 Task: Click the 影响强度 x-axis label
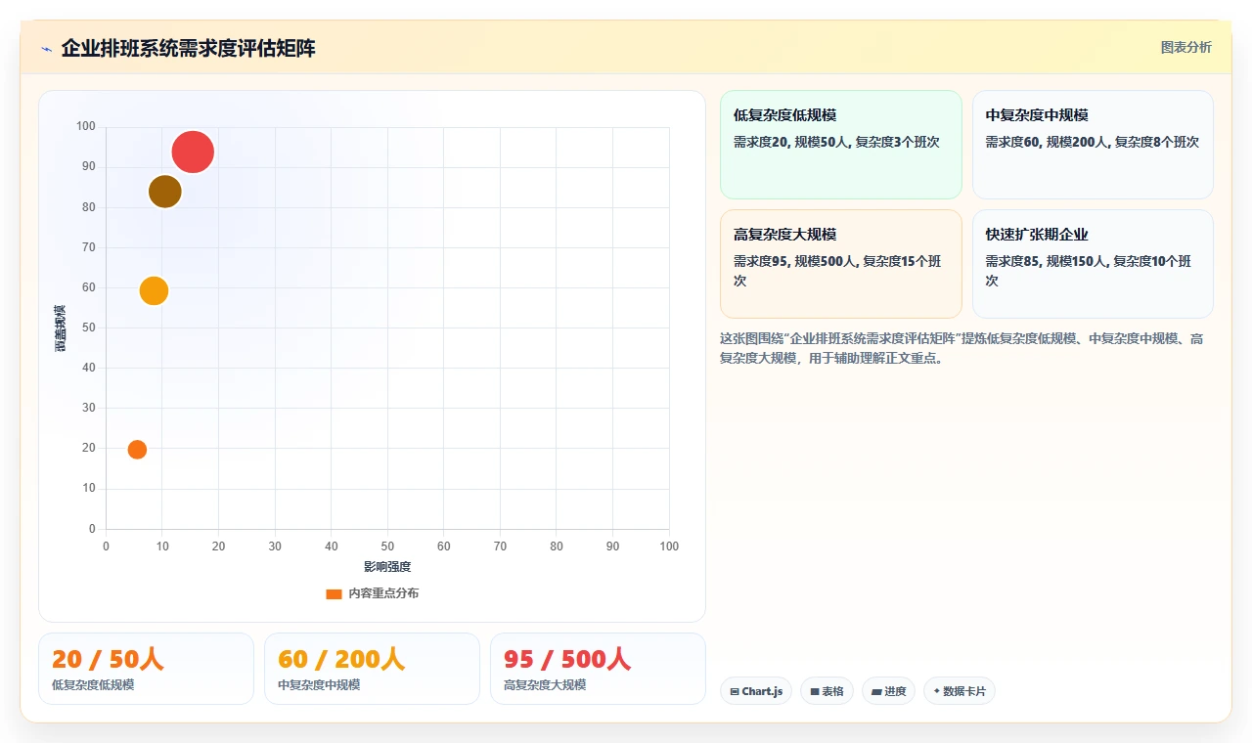387,567
